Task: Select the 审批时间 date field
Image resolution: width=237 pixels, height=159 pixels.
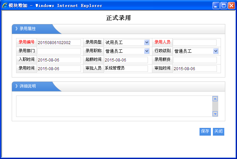Action: [x=194, y=68]
